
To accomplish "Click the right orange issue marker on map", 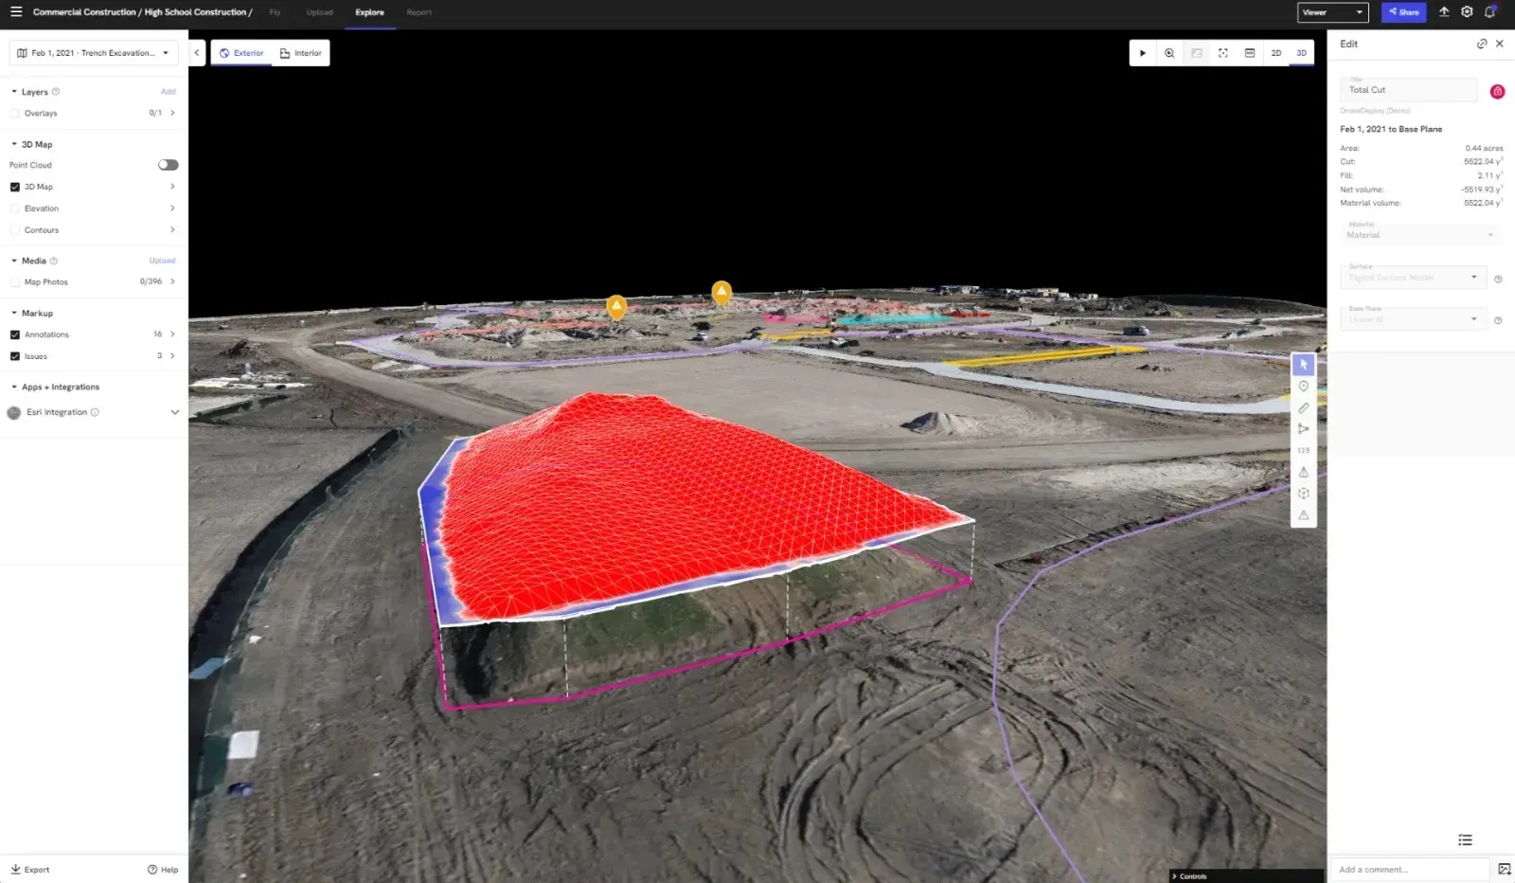I will tap(722, 292).
